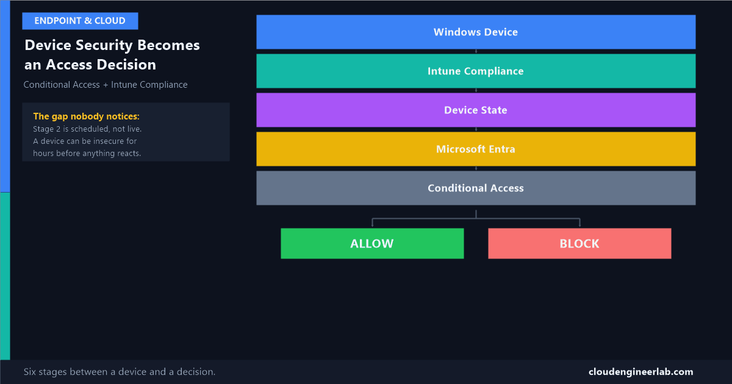
Task: Select the Conditional Access block
Action: point(476,188)
